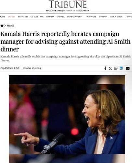This screenshot has height=163, width=132.
Task: Open the Epaper link in header
Action: (85, 10)
